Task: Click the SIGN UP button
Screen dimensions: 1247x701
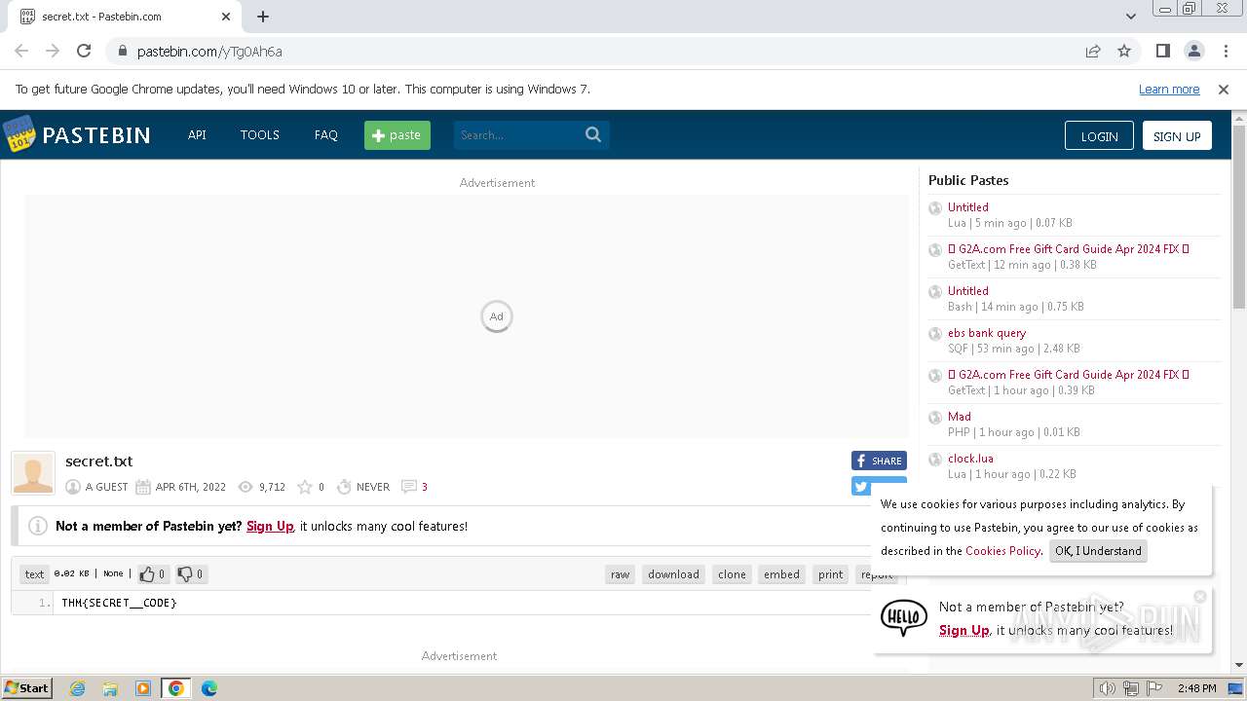Action: (1177, 136)
